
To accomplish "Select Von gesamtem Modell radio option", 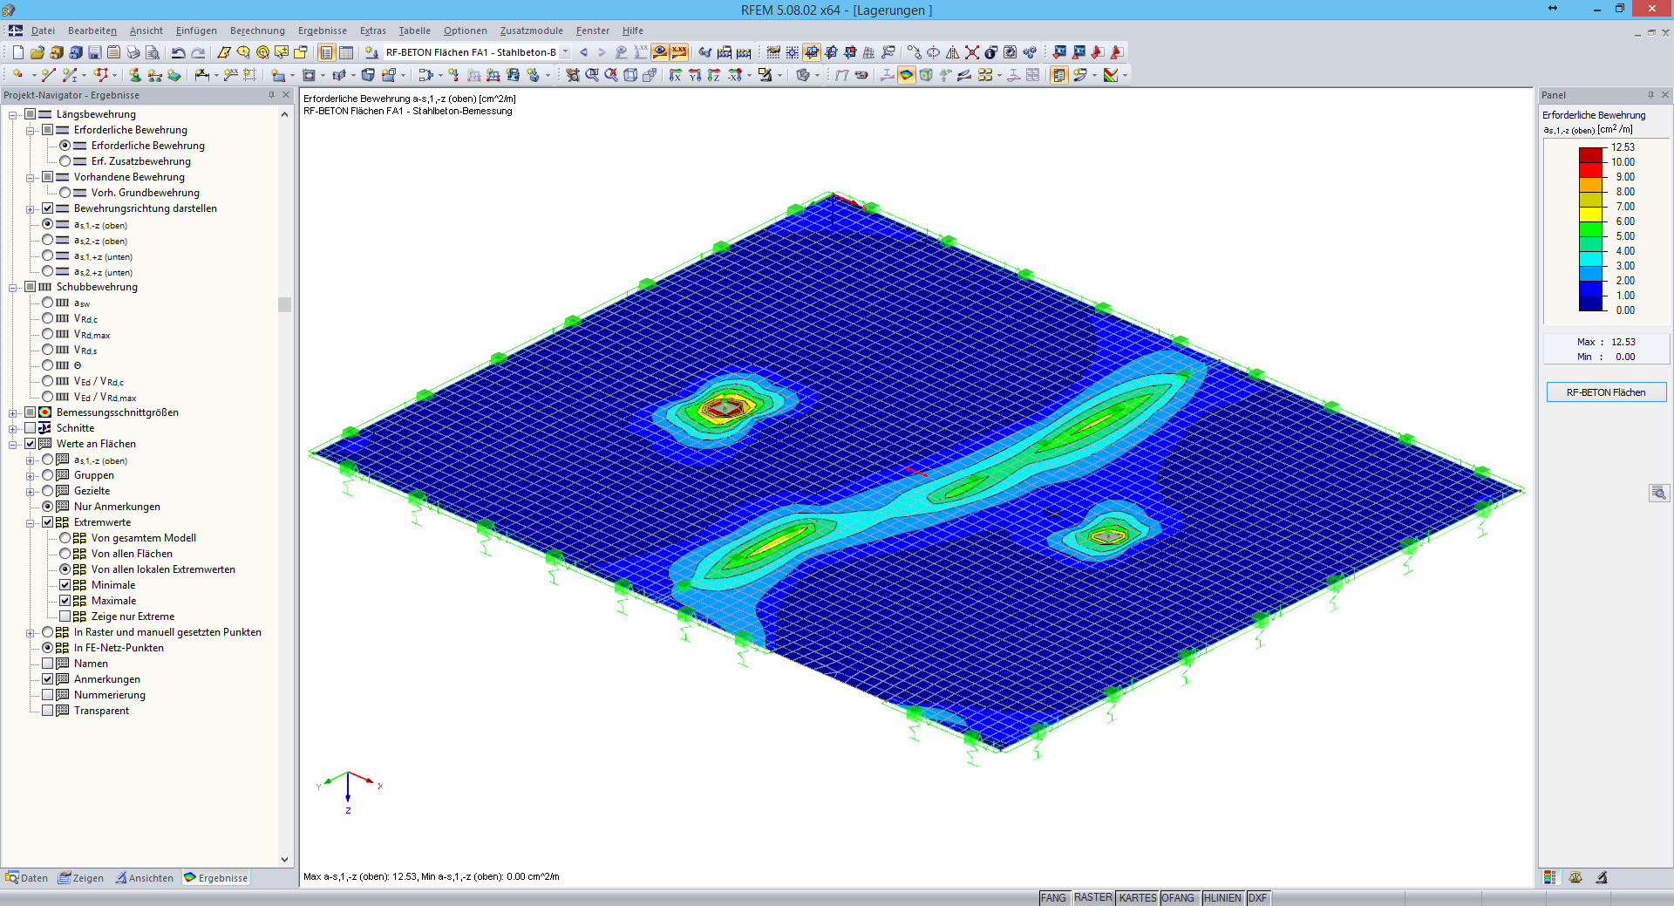I will (x=65, y=538).
